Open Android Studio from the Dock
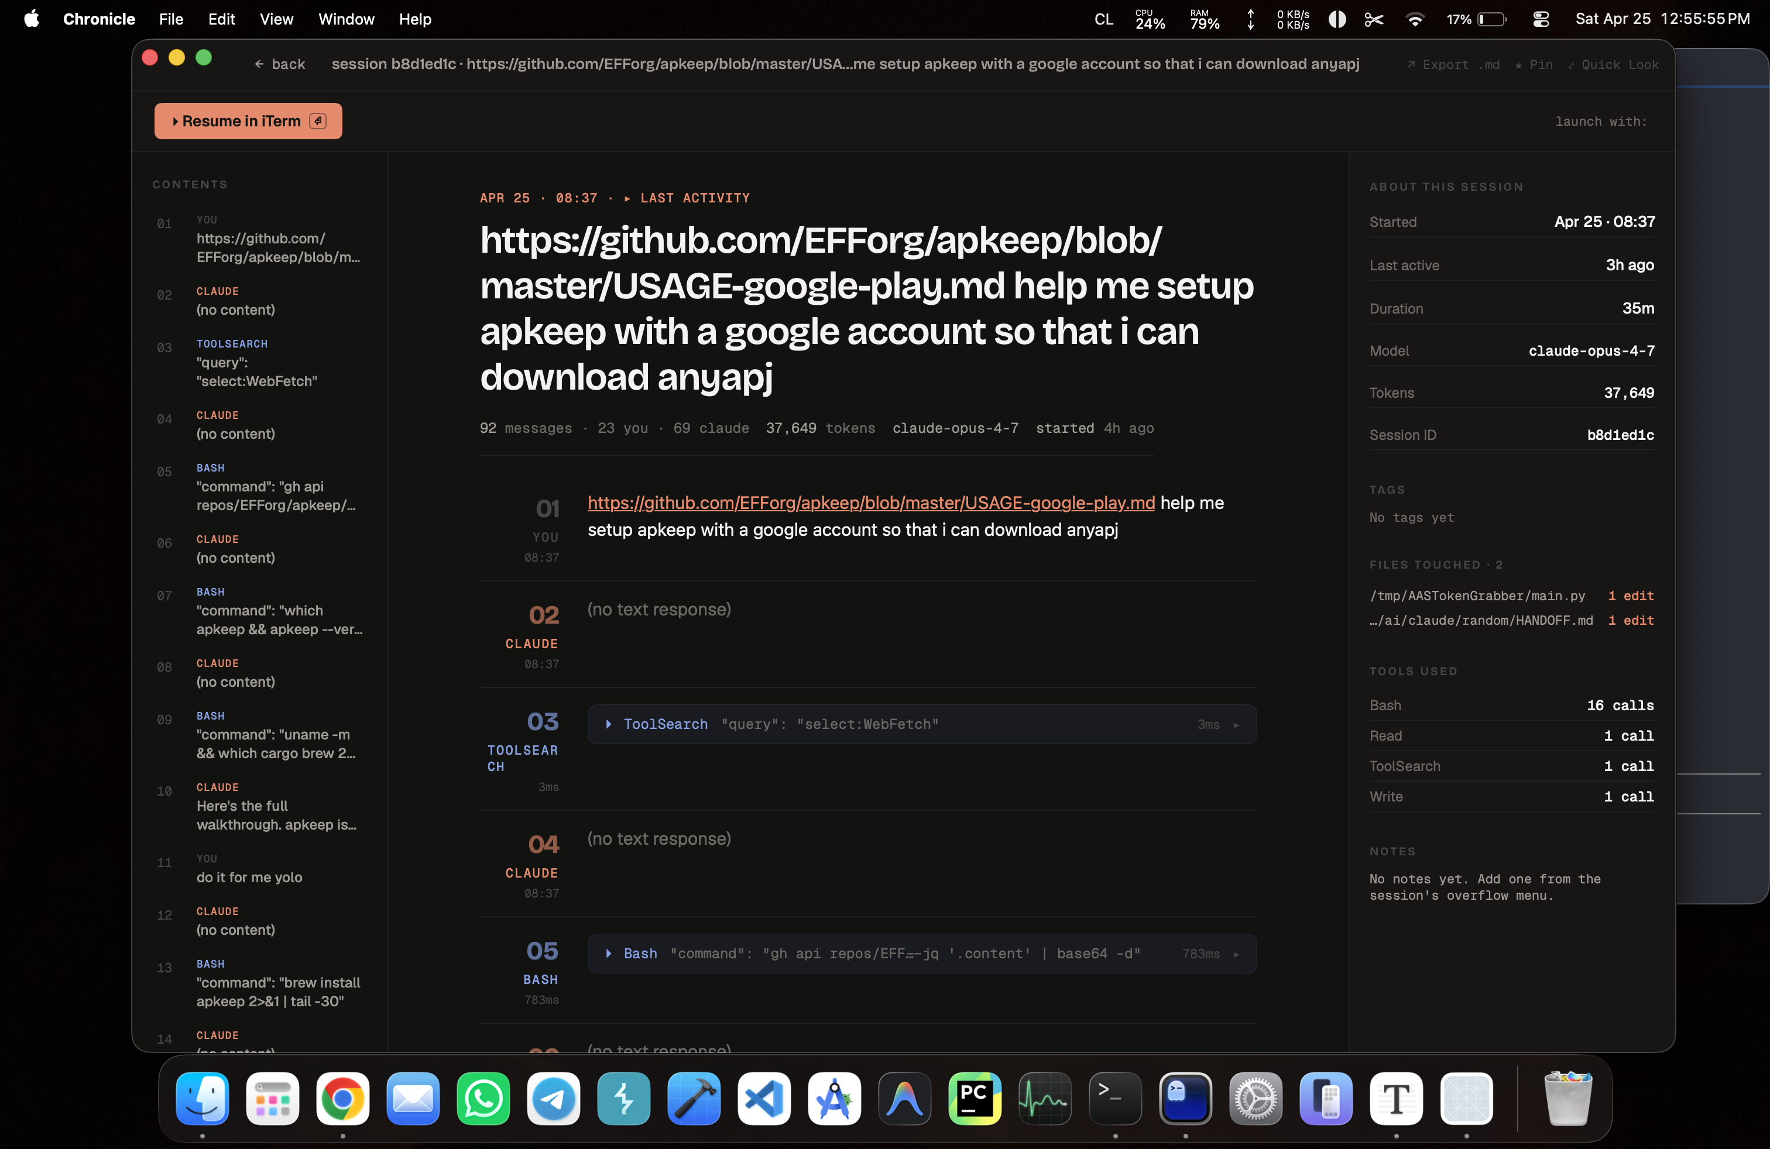This screenshot has width=1770, height=1149. point(835,1099)
